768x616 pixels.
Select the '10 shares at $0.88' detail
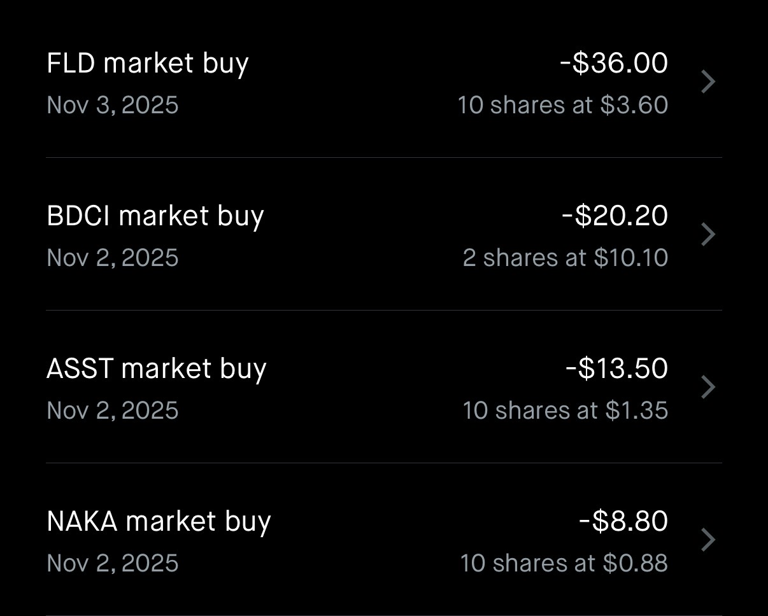564,563
